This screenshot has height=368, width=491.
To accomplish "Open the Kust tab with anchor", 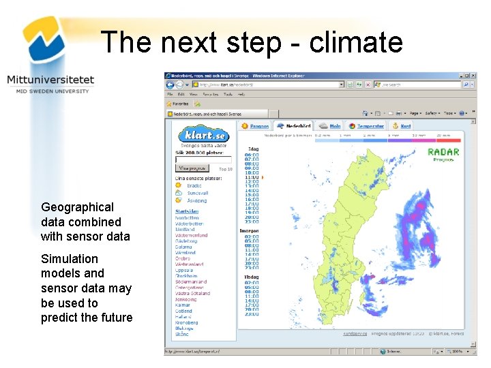I will pyautogui.click(x=402, y=126).
